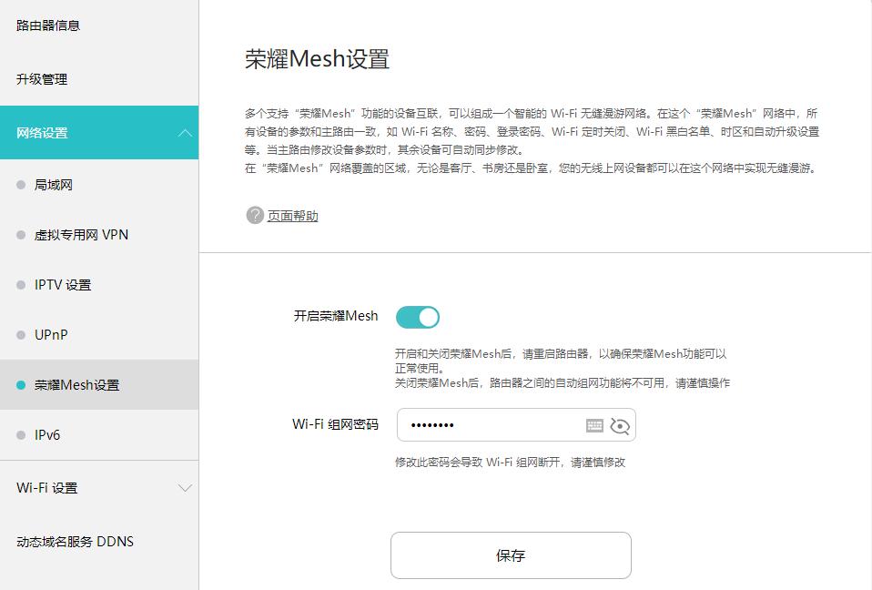Select 荣耀Mesh设置 submenu item

(76, 385)
